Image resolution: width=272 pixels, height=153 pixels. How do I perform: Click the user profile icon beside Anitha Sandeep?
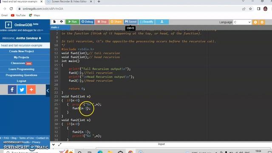[40, 38]
